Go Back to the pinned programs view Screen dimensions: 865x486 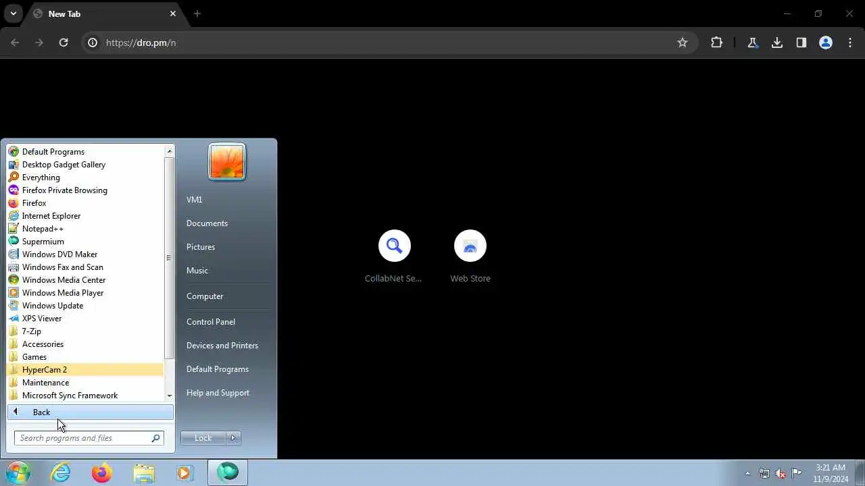point(91,412)
